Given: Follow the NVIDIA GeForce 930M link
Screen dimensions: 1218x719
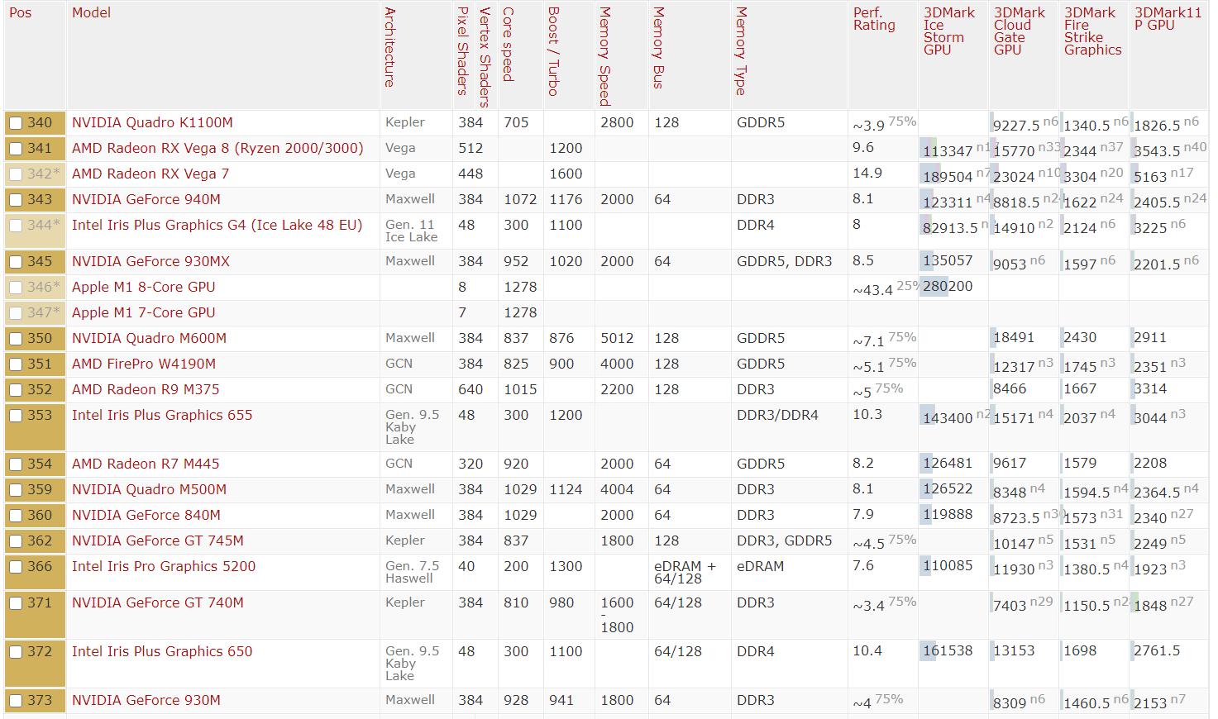Looking at the screenshot, I should [x=146, y=700].
